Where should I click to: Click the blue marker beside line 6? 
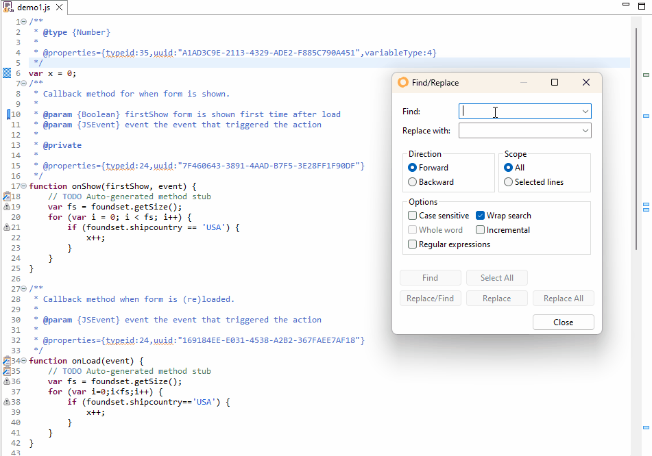[x=7, y=73]
